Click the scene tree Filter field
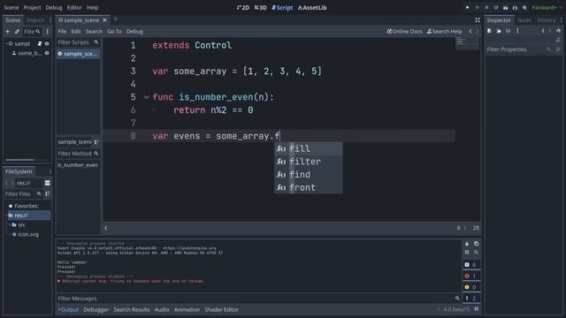566x318 pixels. 32,32
